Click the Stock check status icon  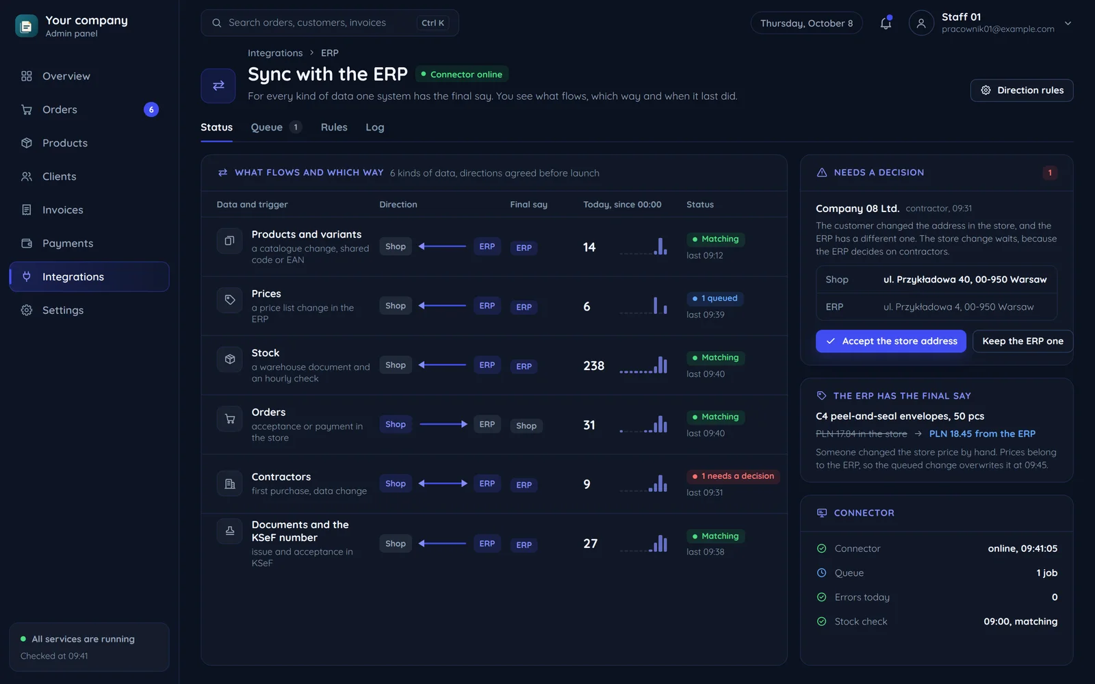tap(822, 621)
